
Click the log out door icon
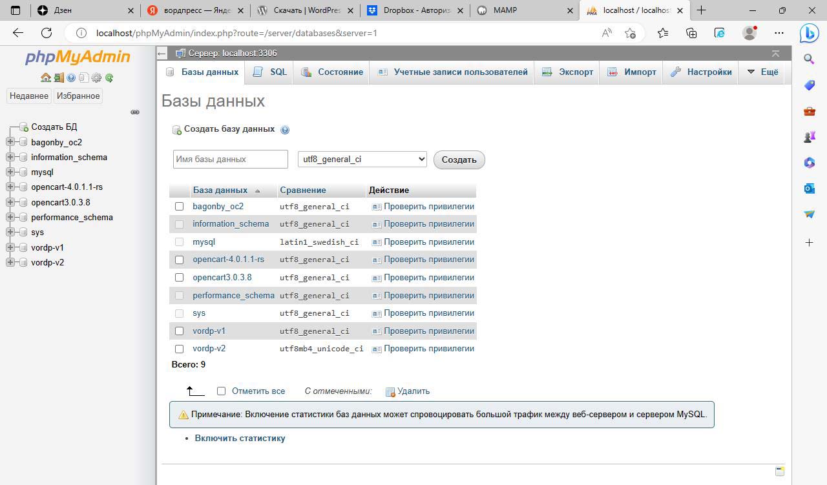click(x=58, y=77)
